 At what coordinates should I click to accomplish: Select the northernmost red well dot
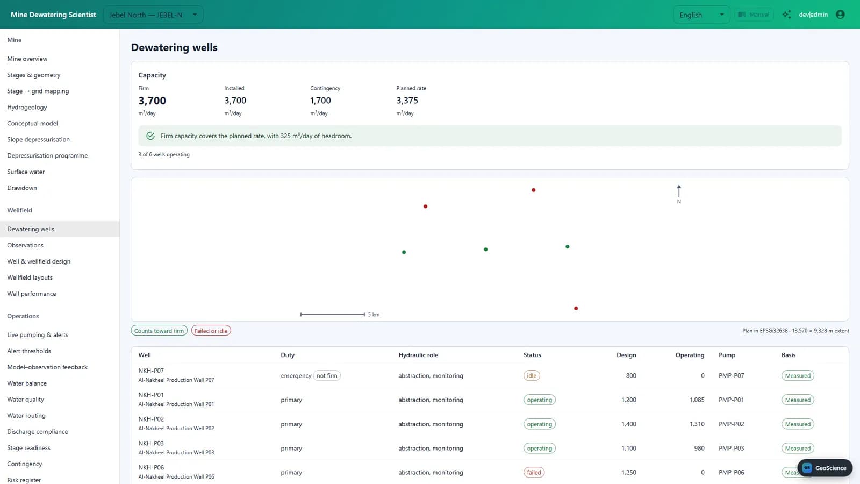[533, 190]
